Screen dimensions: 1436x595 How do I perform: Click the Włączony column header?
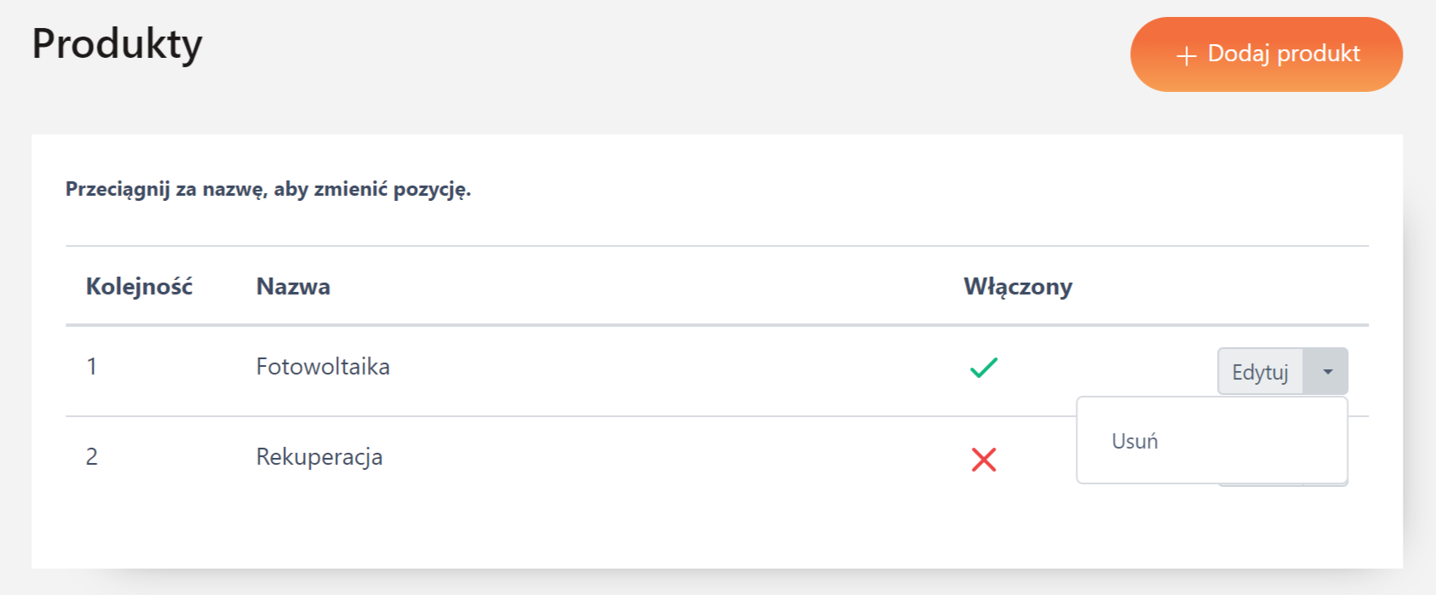pyautogui.click(x=1018, y=286)
